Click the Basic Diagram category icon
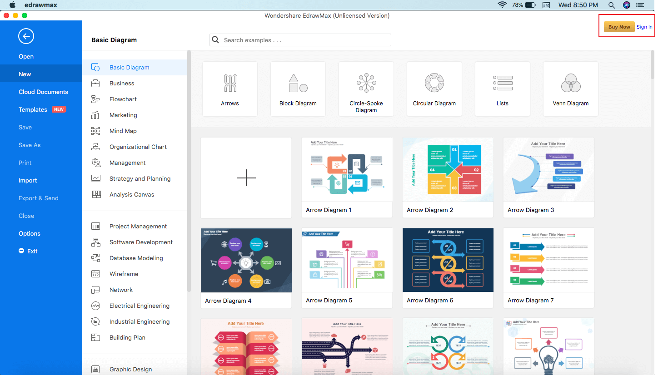This screenshot has width=658, height=375. click(95, 67)
